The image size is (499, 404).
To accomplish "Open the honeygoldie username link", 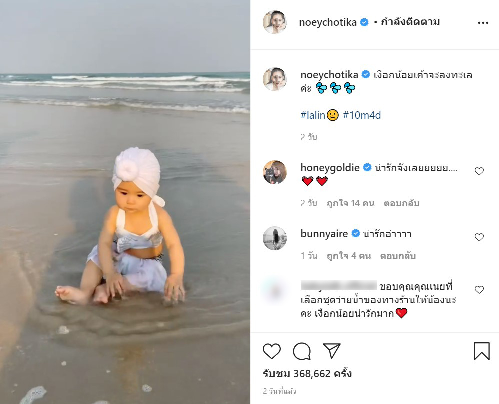I will (330, 167).
